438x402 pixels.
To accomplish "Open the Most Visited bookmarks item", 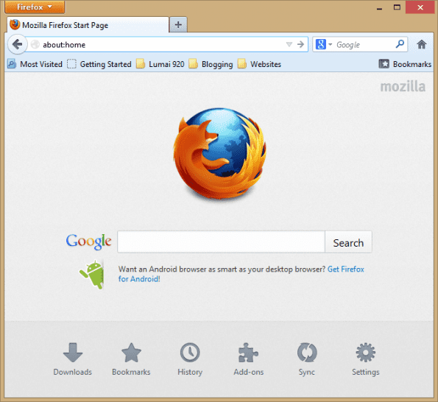I will (35, 64).
